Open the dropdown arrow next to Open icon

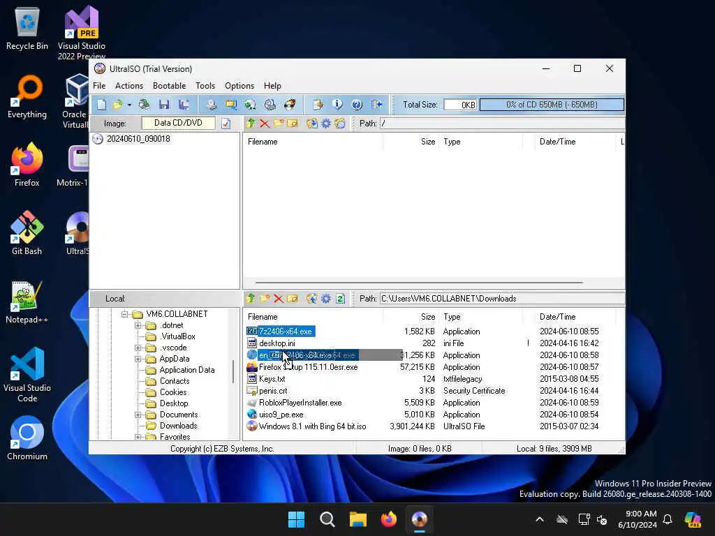point(129,105)
